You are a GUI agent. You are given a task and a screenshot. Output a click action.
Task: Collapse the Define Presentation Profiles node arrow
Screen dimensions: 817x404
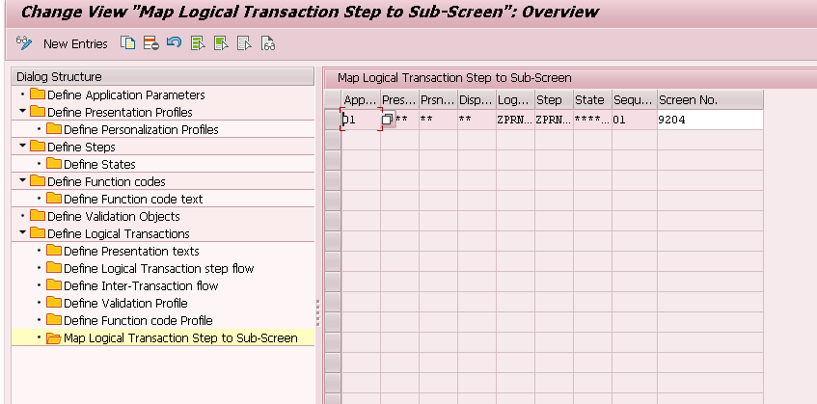coord(22,112)
